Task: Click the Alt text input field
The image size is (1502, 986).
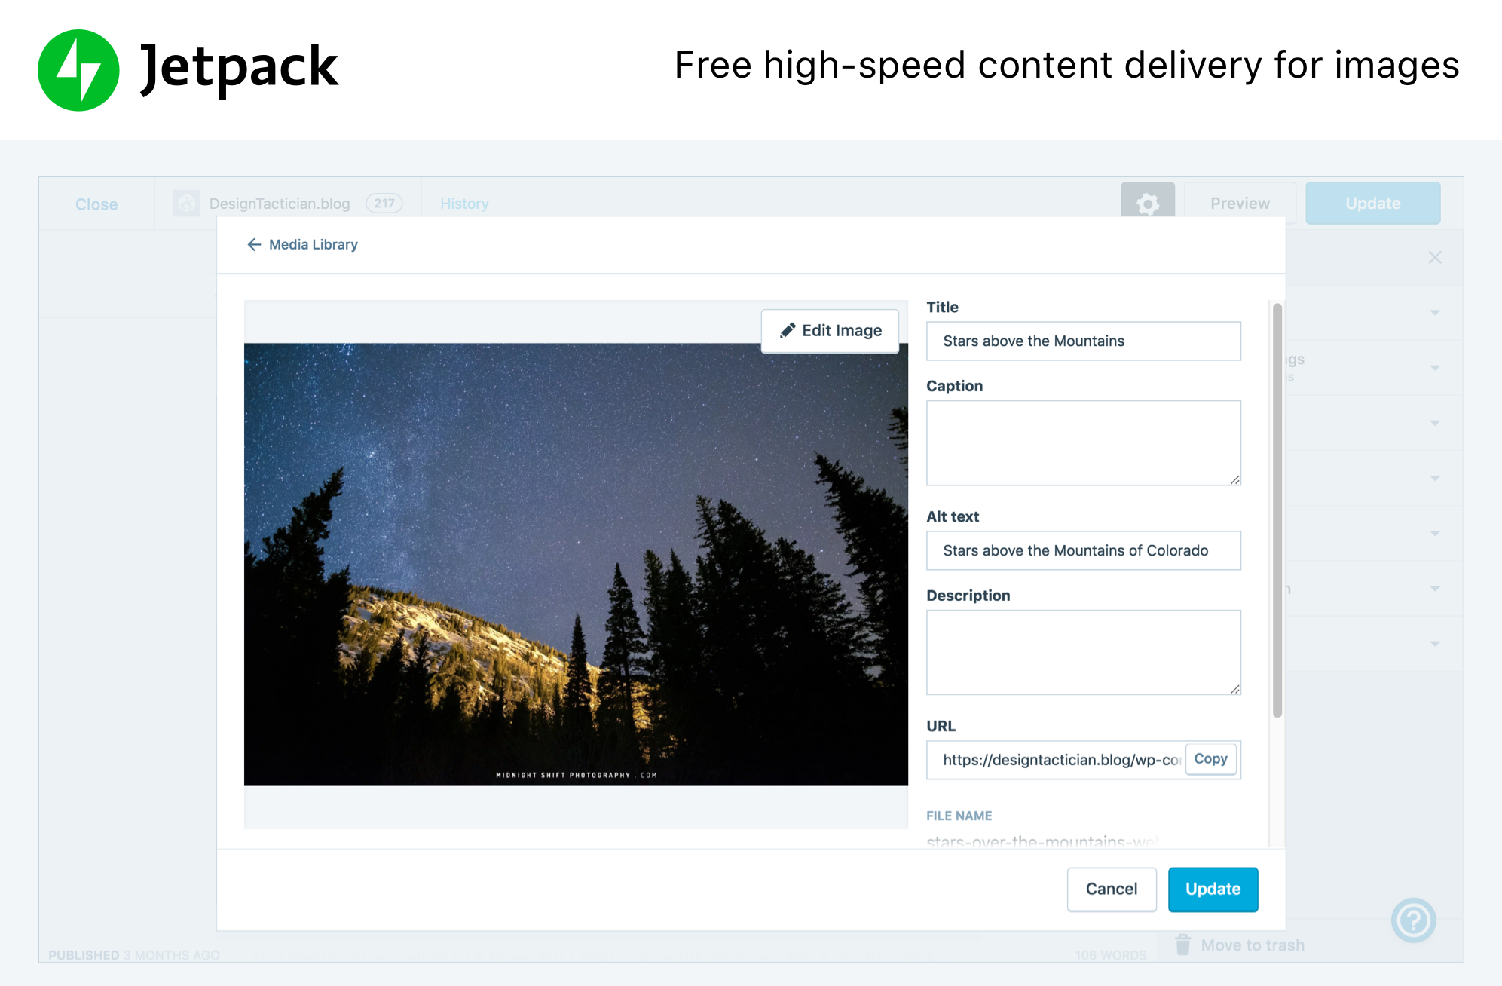Action: pyautogui.click(x=1083, y=550)
